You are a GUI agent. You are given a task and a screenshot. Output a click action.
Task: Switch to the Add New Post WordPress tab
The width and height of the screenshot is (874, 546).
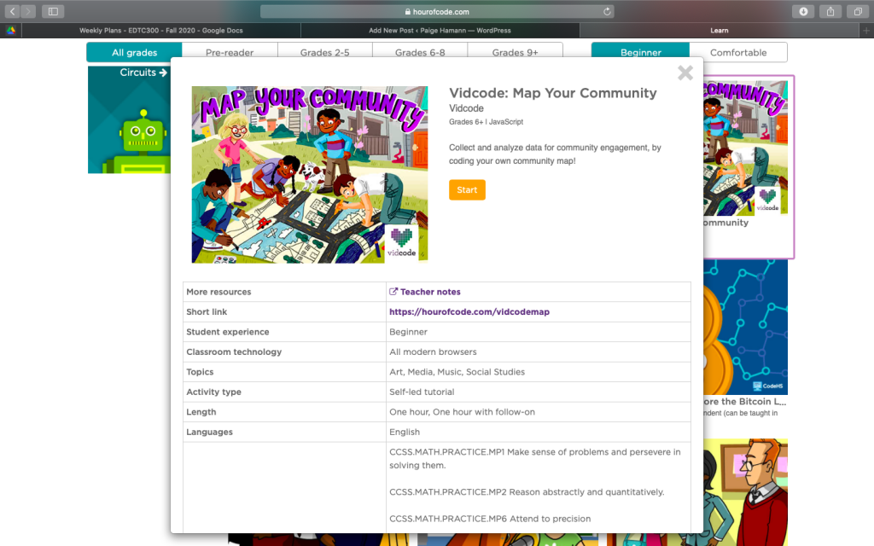440,31
